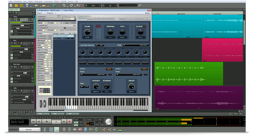Click the rainbow spectrum icon in the bottom toolbar
The height and width of the screenshot is (137, 253).
point(120,130)
